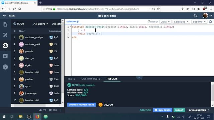Open the All users filter dropdown
This screenshot has width=214, height=120.
coord(41,24)
